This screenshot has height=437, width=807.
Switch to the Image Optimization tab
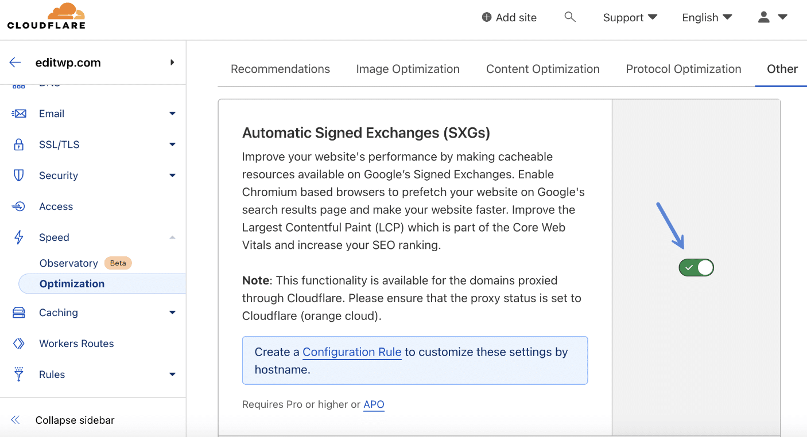(408, 69)
